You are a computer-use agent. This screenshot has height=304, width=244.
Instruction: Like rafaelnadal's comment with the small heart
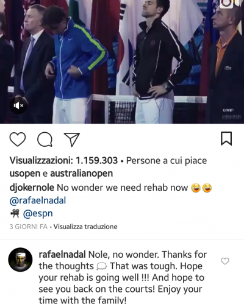[x=225, y=261]
